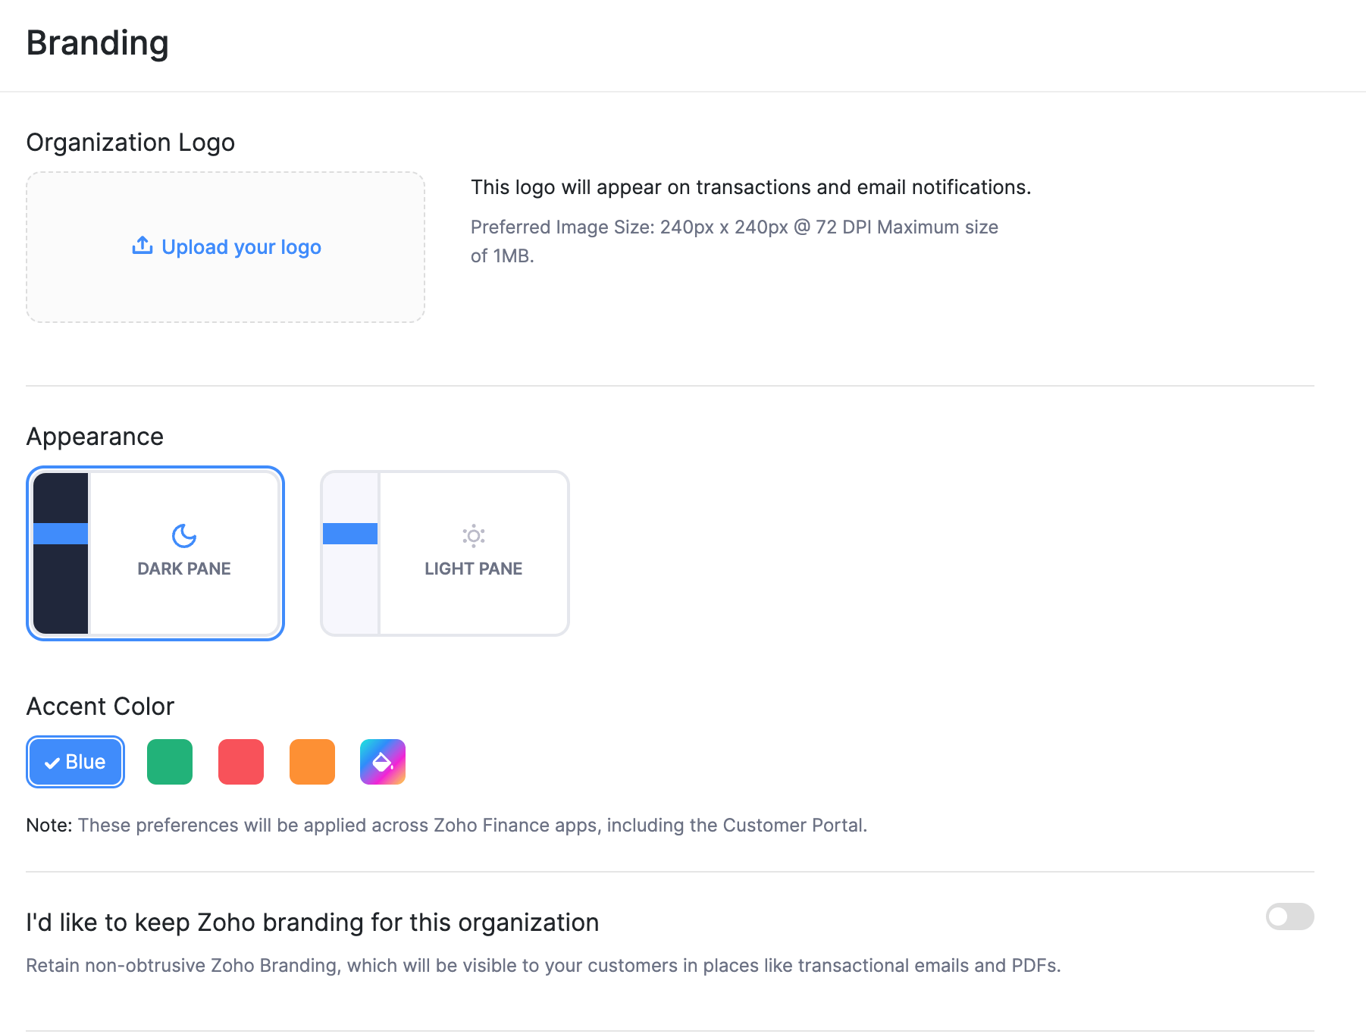Image resolution: width=1366 pixels, height=1034 pixels.
Task: Enable the keep Zoho branding toggle
Action: tap(1292, 917)
